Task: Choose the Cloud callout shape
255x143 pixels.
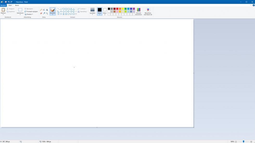Action: coord(74,14)
